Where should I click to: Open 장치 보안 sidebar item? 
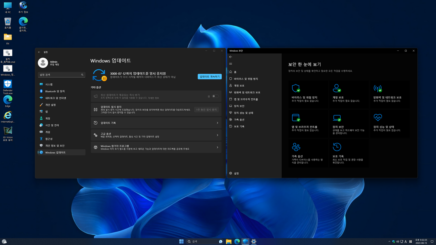tap(254, 106)
